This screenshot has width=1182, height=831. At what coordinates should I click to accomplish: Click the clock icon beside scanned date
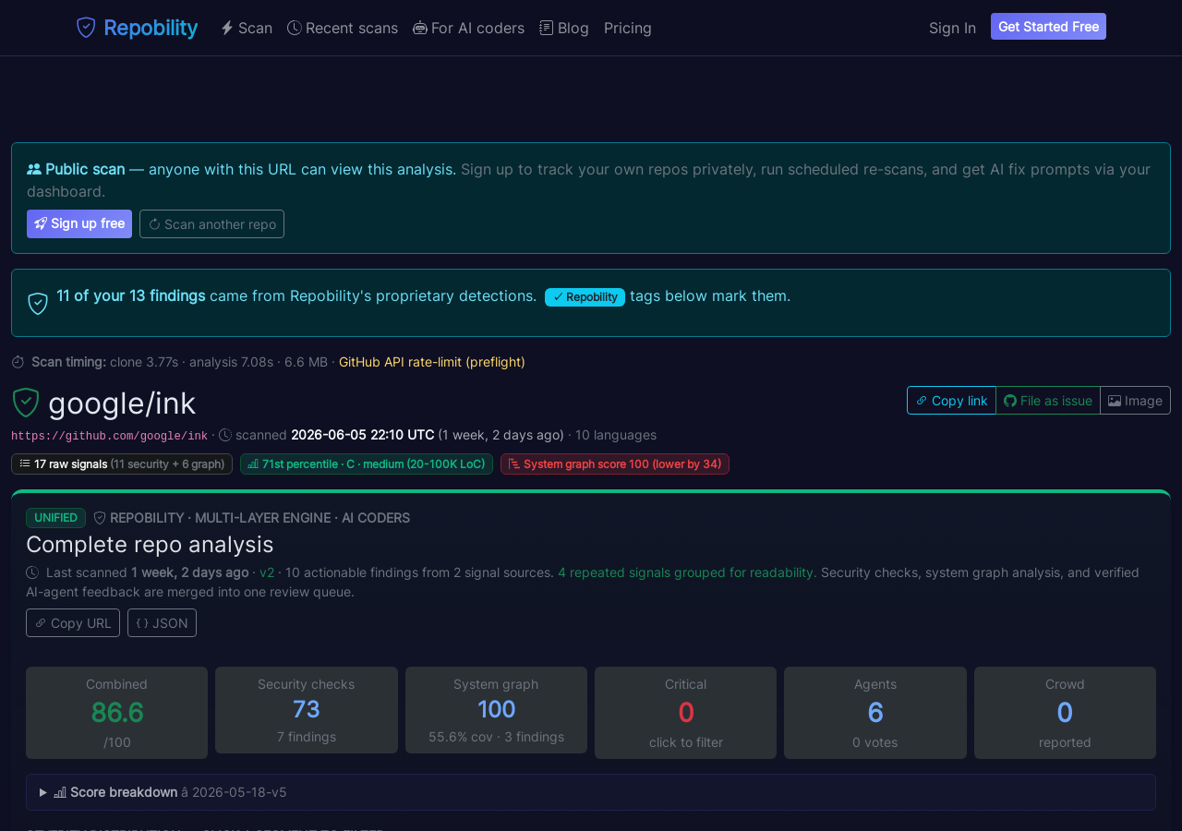point(225,435)
